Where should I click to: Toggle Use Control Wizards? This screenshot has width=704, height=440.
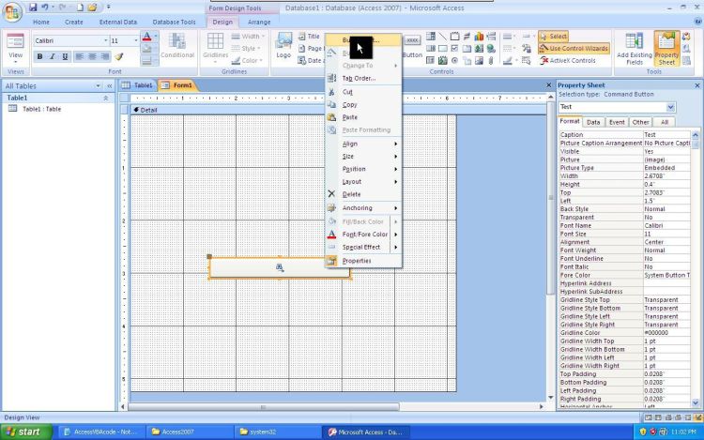[x=574, y=48]
